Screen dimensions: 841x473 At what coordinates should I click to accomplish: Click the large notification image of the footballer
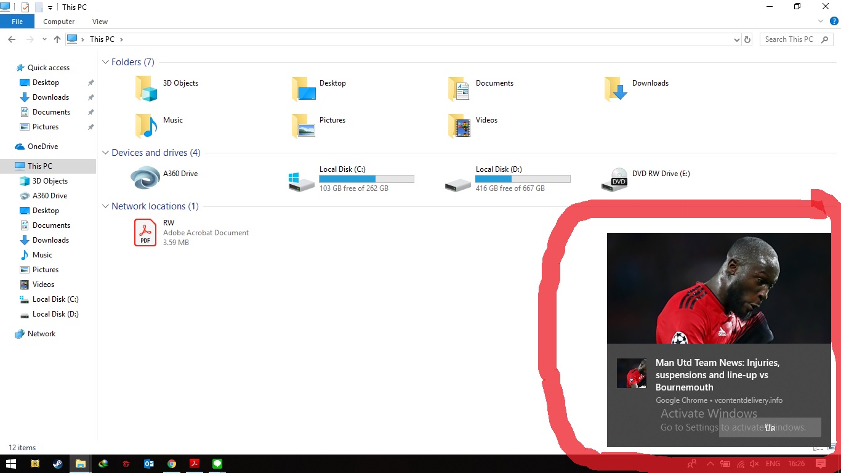click(x=719, y=288)
